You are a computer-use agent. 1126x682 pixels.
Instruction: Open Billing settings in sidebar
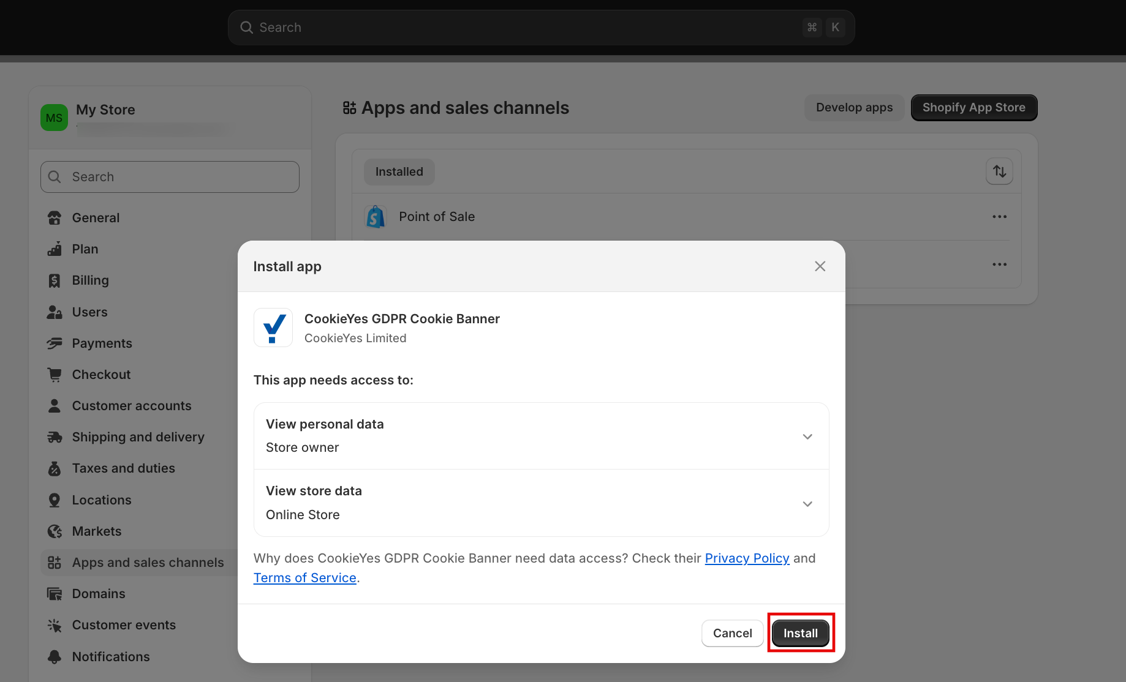click(x=55, y=280)
